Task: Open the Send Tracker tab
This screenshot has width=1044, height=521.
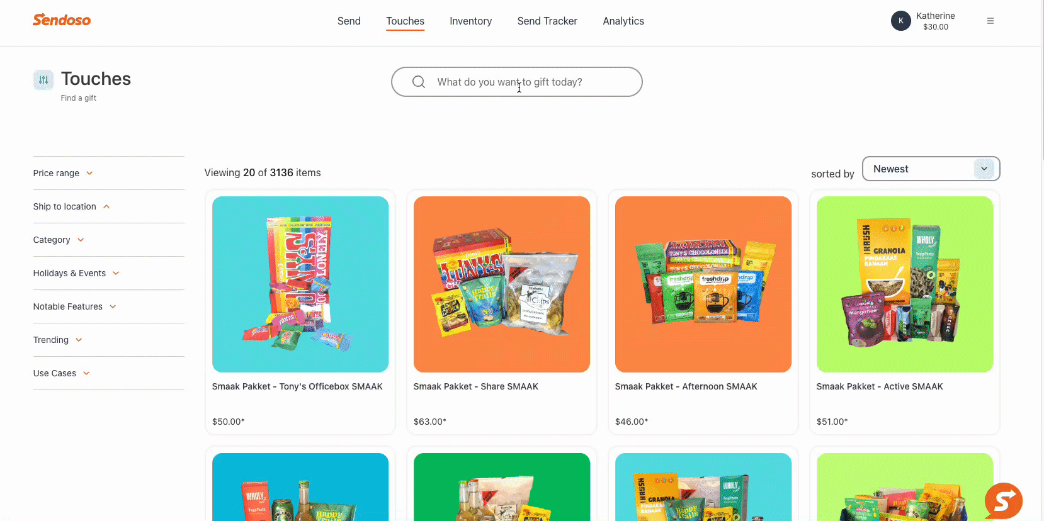Action: click(547, 21)
